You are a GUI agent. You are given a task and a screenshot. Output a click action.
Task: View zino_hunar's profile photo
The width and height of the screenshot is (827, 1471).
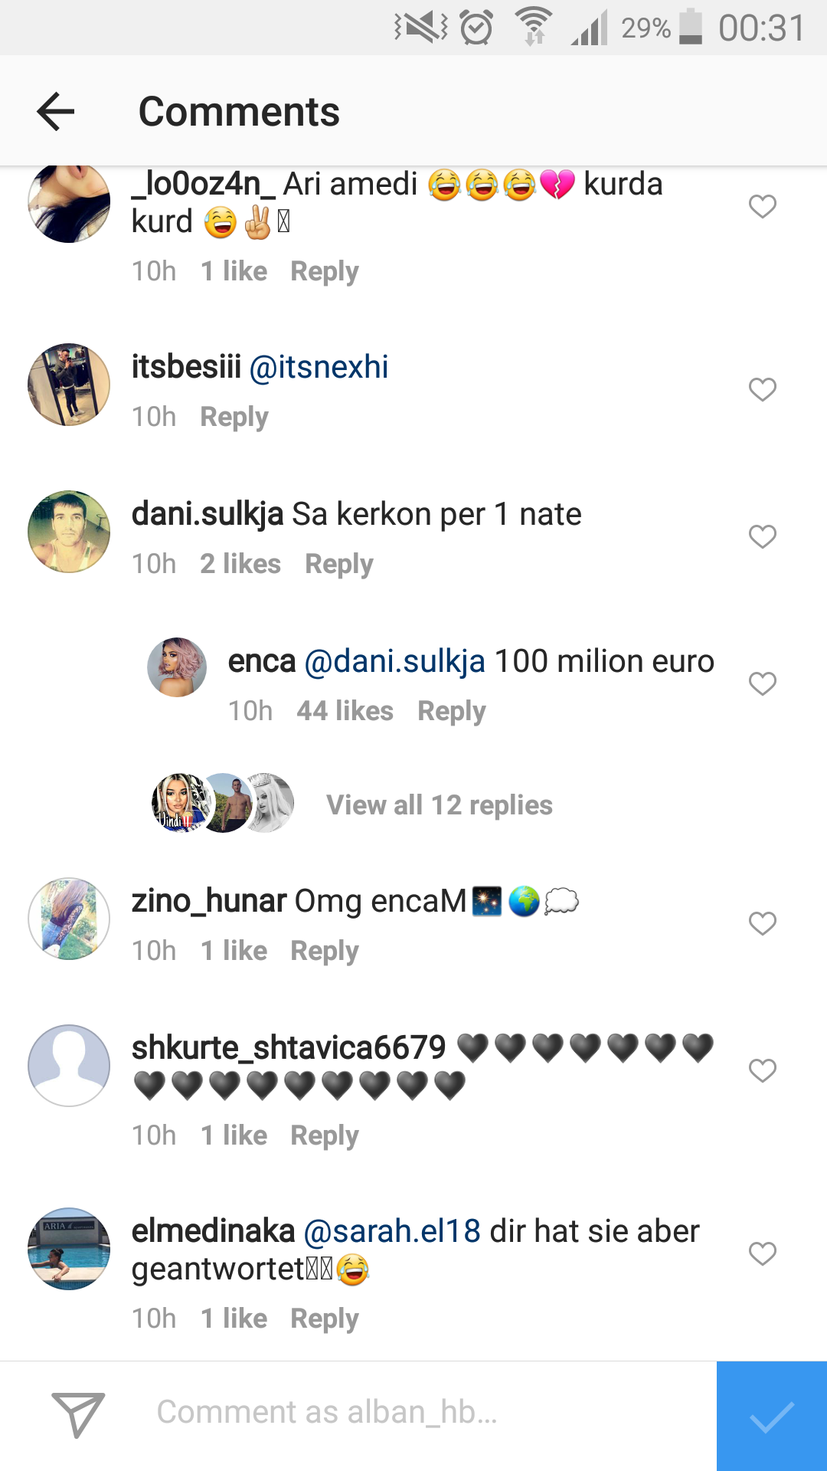point(69,919)
